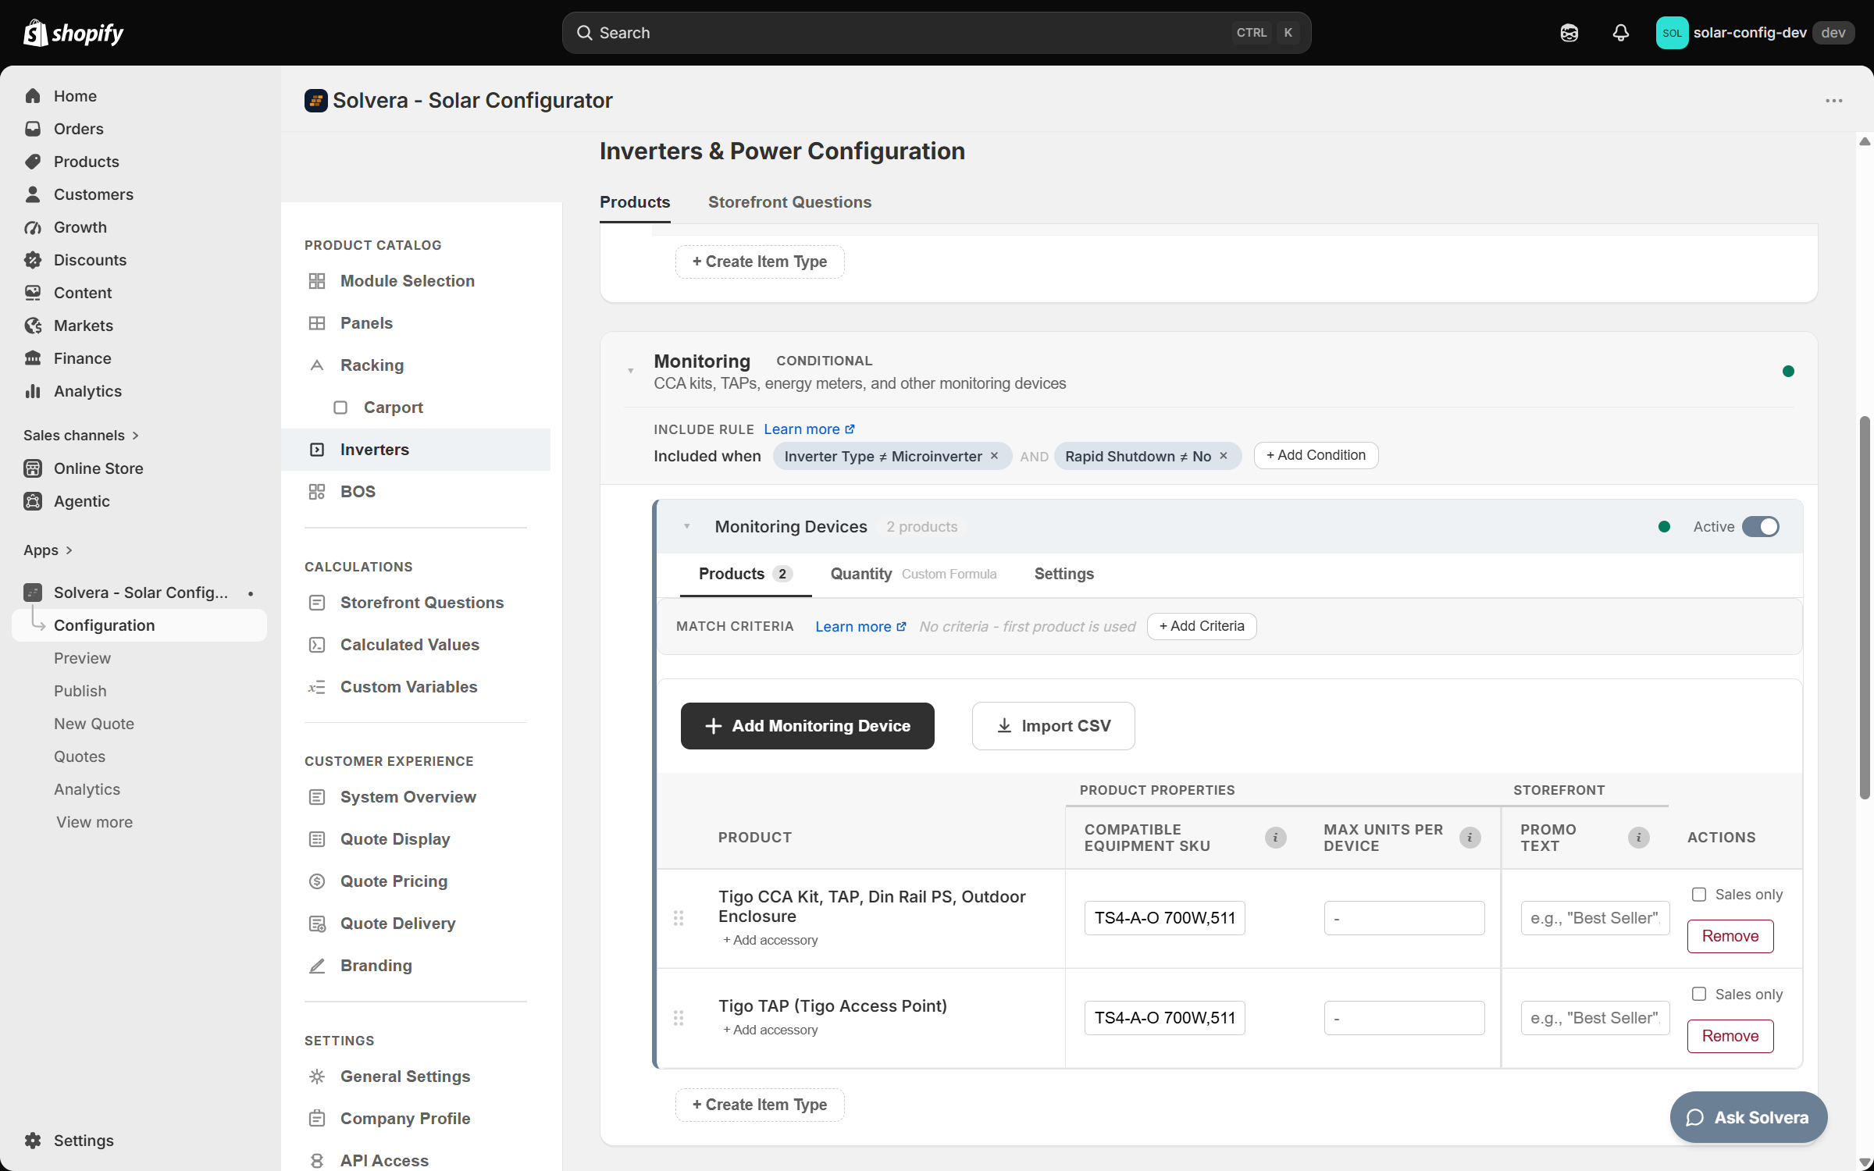Image resolution: width=1874 pixels, height=1171 pixels.
Task: Select the Products 2 tab
Action: pos(746,574)
